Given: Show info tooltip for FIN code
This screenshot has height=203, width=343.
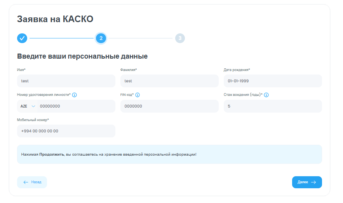Looking at the screenshot, I should [x=138, y=95].
